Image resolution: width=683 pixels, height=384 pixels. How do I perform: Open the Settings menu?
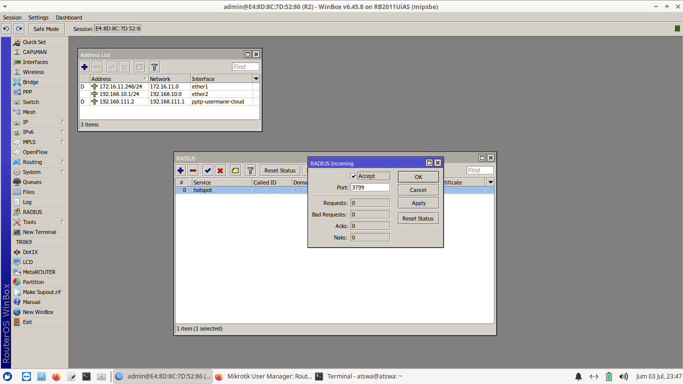click(38, 17)
